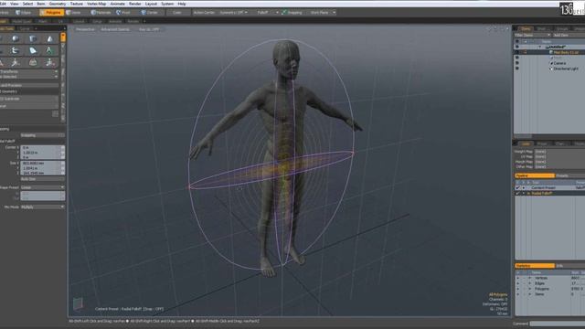Open the Help menu
Screen dimensions: 585x329
[x=182, y=4]
